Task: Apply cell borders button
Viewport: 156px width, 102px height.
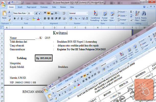Action: (x=27, y=18)
